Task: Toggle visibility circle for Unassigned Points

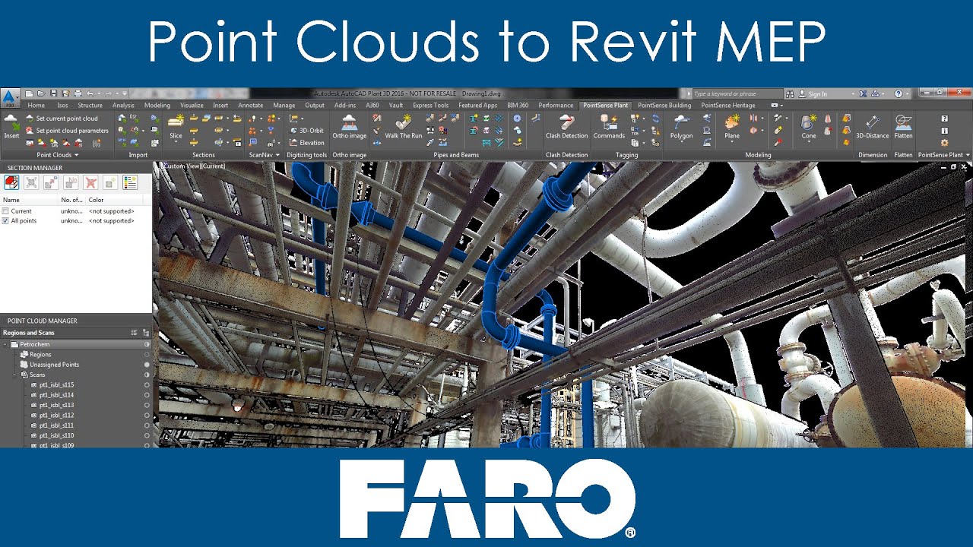Action: click(147, 365)
